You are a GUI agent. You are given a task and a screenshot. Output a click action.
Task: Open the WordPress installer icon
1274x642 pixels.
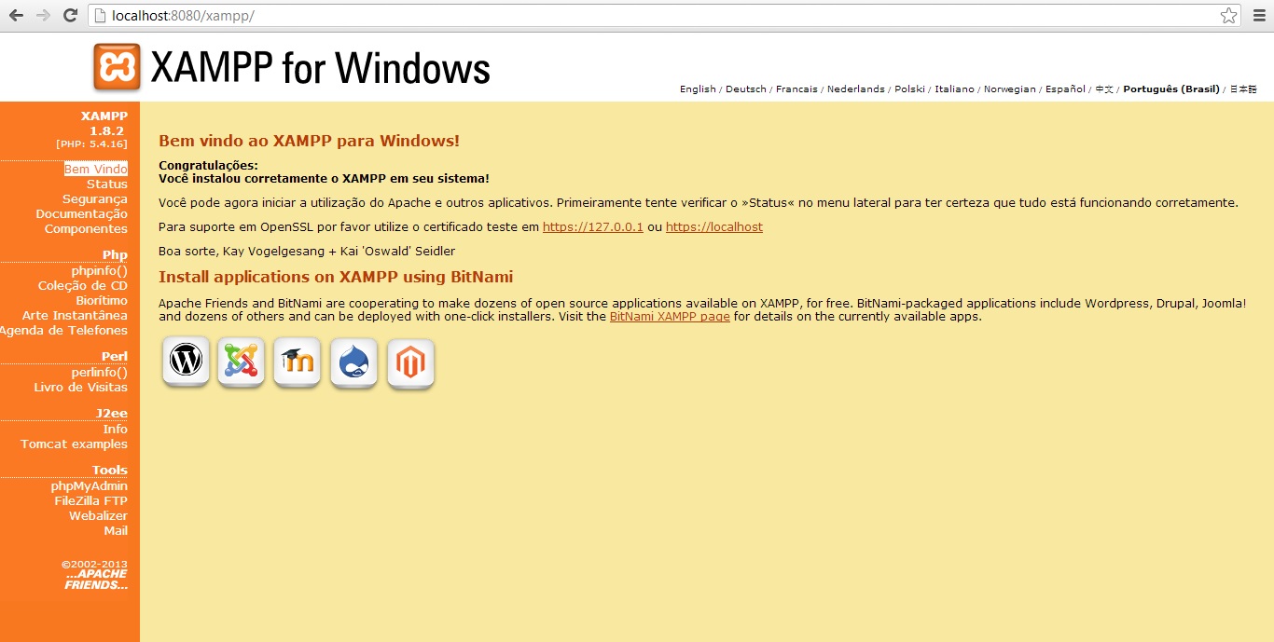click(x=187, y=362)
